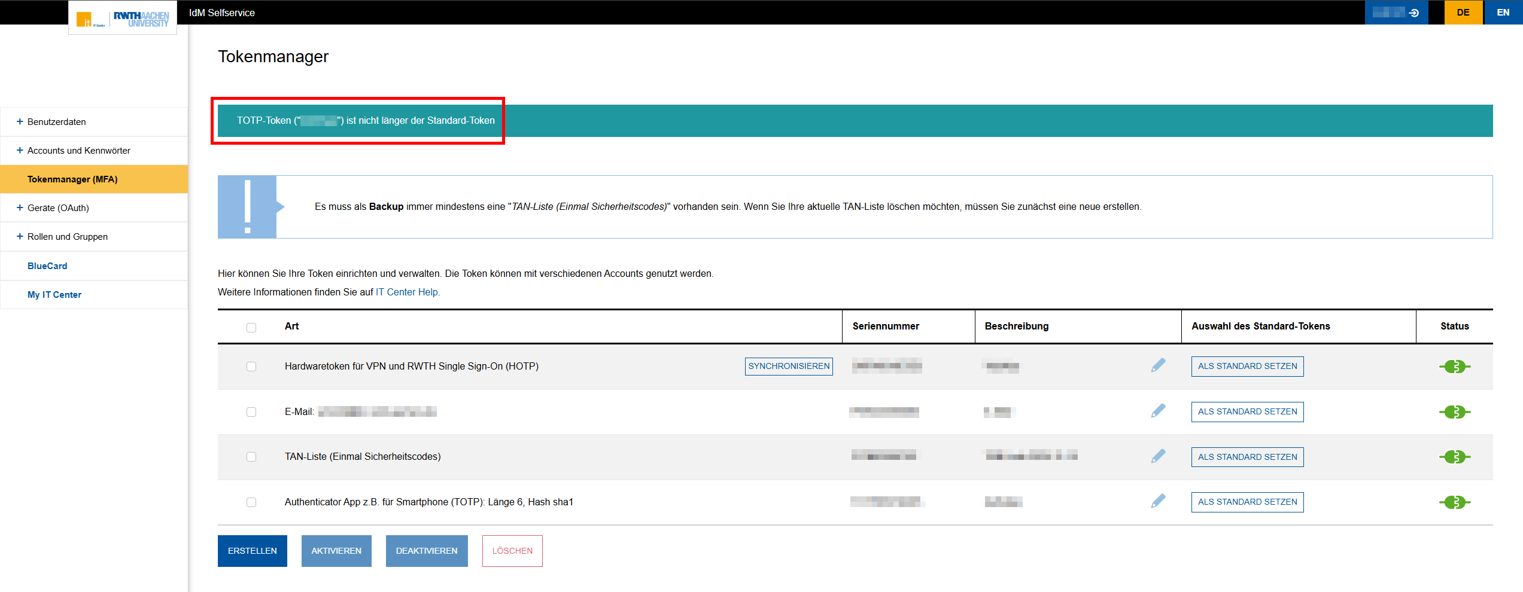Click pencil icon in TAN-Liste row
Image resolution: width=1523 pixels, height=592 pixels.
(1158, 456)
